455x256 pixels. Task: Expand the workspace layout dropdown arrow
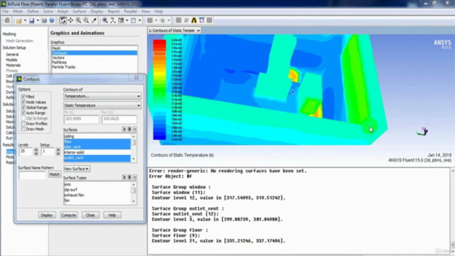[127, 21]
